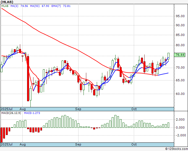Click the MACD(26,12,9) indicator label
This screenshot has height=151, width=188.
tap(11, 113)
